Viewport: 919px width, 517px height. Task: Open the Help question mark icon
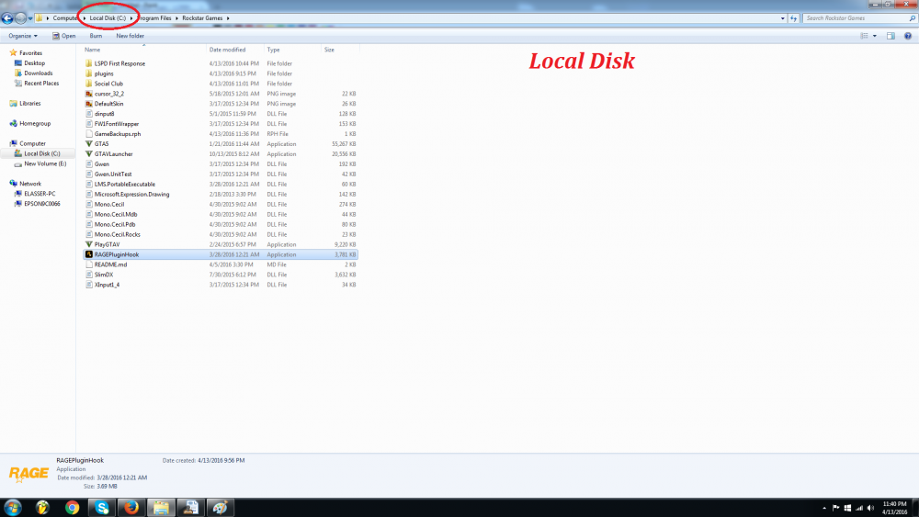tap(907, 36)
